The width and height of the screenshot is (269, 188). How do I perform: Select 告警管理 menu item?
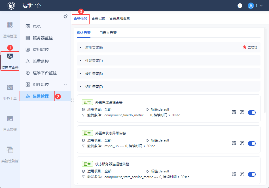pos(45,96)
